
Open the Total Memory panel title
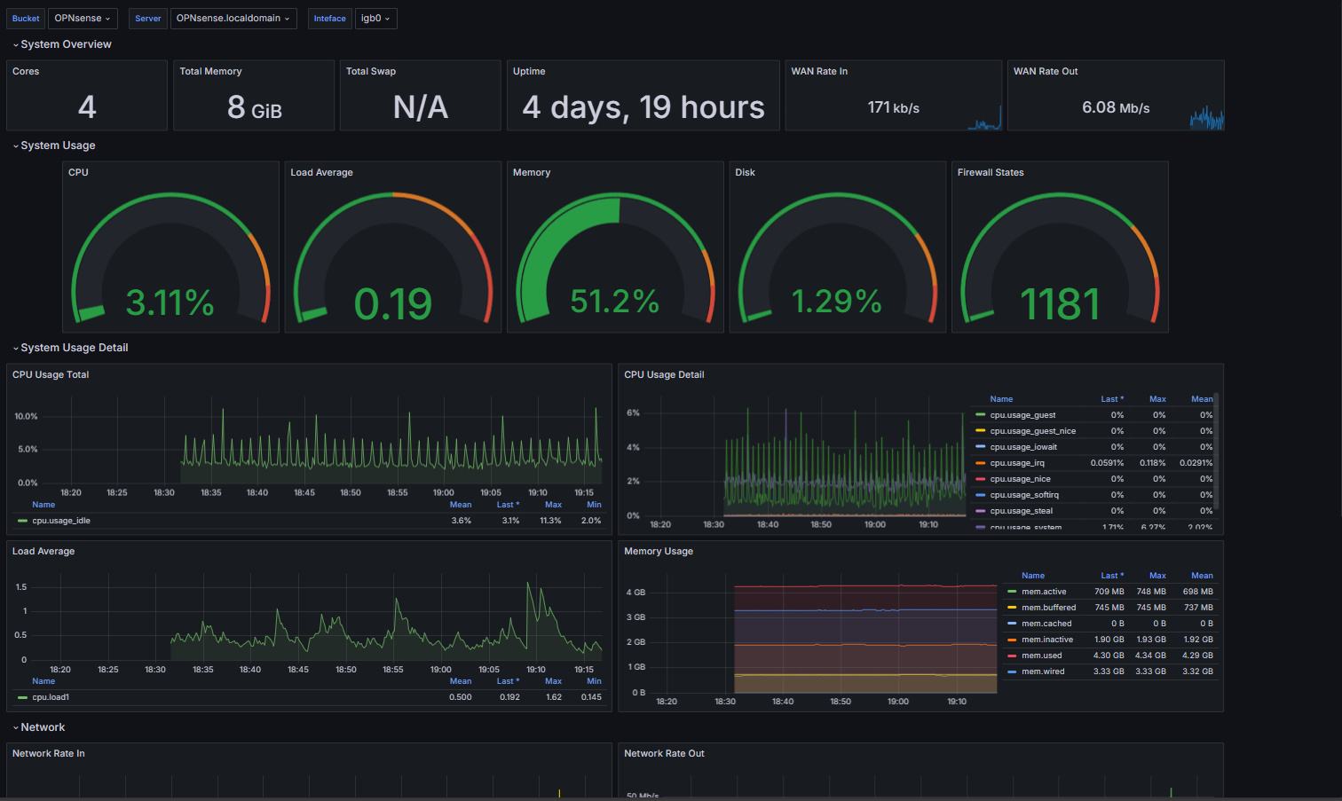tap(210, 71)
